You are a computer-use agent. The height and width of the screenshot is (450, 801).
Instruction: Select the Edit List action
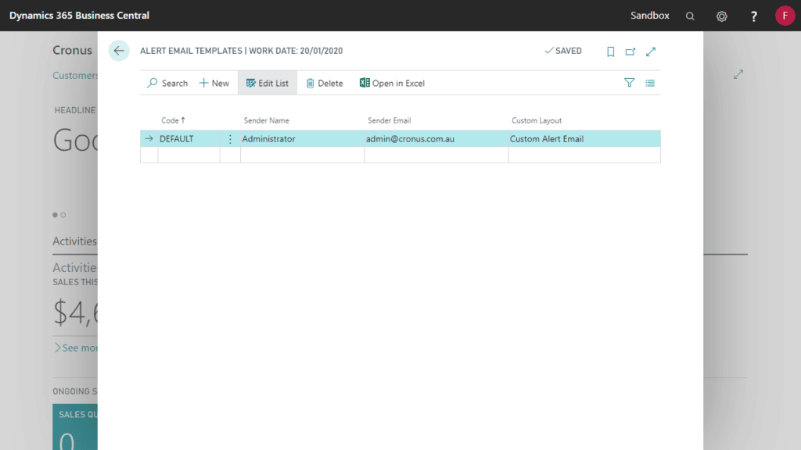point(267,83)
